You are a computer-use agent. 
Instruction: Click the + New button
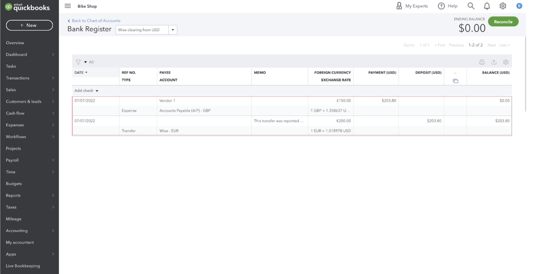point(29,25)
